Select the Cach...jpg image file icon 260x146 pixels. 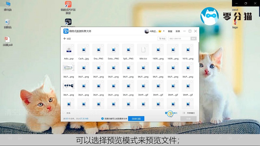(84, 50)
